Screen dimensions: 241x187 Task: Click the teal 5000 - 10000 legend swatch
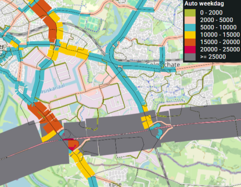point(190,27)
